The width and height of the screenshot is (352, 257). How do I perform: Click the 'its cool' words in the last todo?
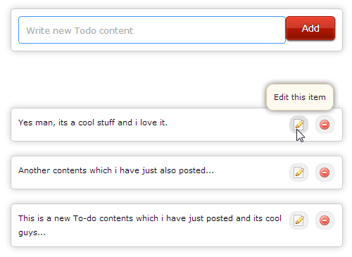(x=268, y=218)
